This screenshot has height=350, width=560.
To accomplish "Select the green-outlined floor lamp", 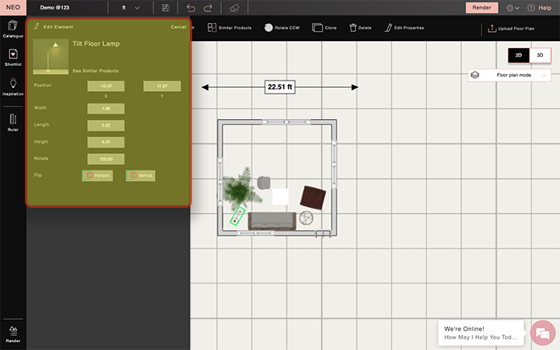I will point(237,216).
